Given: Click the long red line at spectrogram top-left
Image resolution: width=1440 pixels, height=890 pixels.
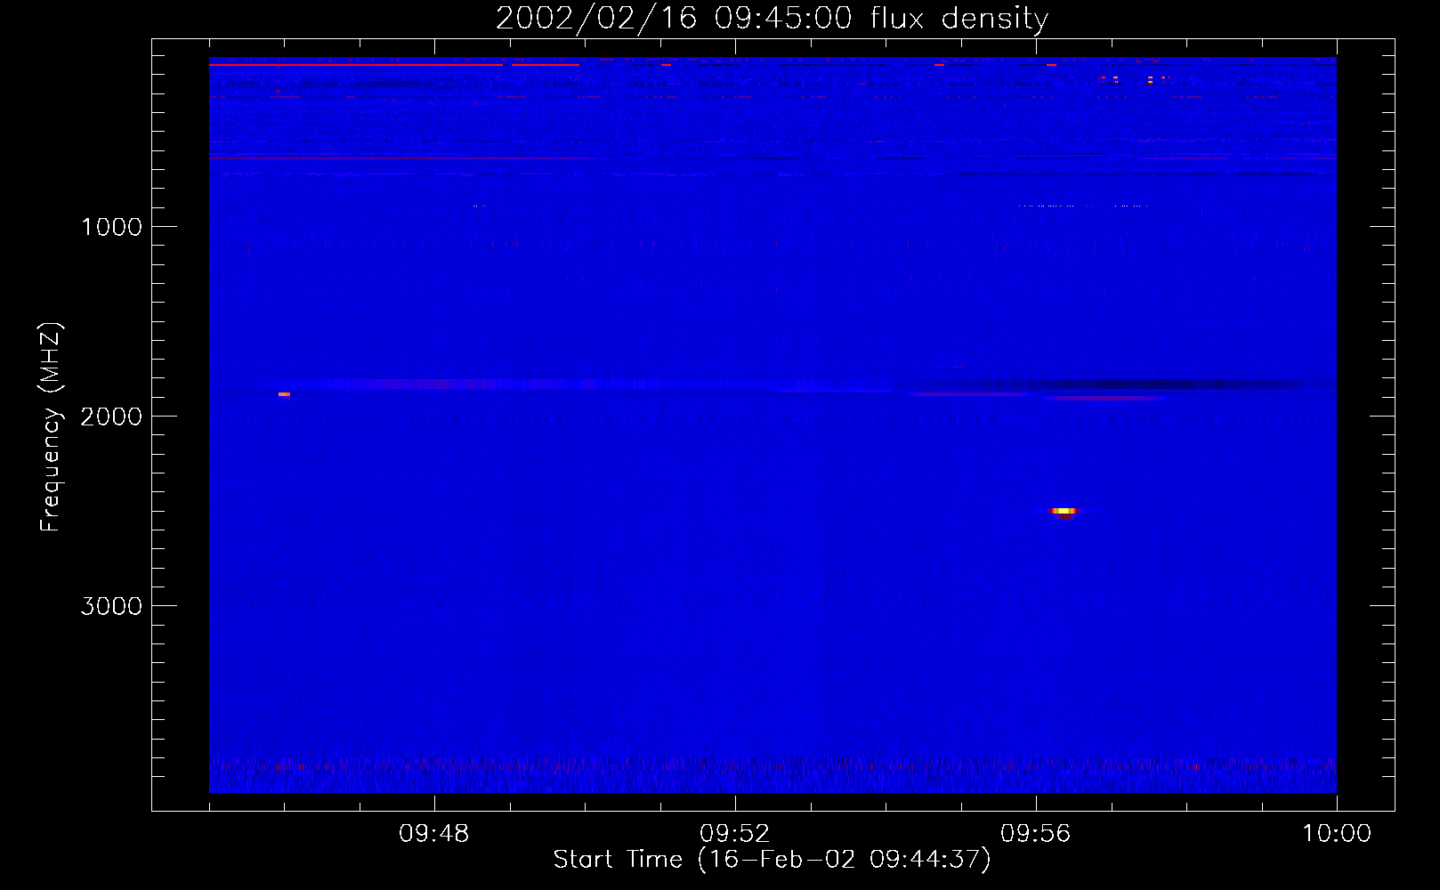Looking at the screenshot, I should coord(356,65).
